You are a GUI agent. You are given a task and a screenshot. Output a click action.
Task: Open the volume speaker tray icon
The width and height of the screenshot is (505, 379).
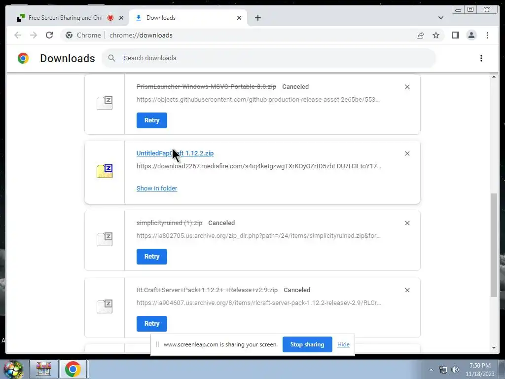[x=455, y=370]
